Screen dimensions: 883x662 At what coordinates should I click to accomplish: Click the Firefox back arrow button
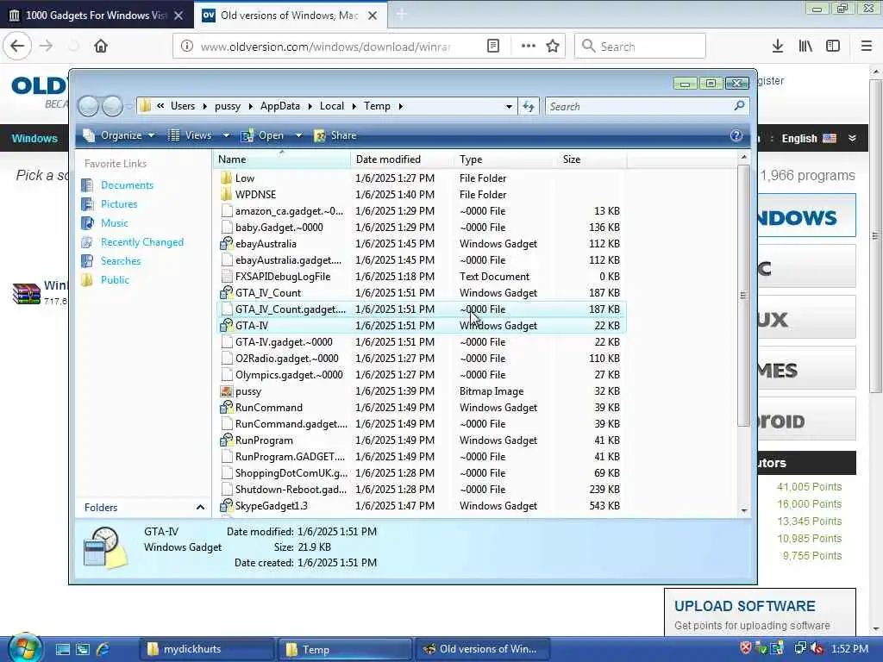pos(17,46)
